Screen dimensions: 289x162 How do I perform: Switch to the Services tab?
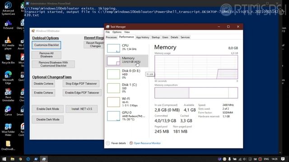pos(185,37)
